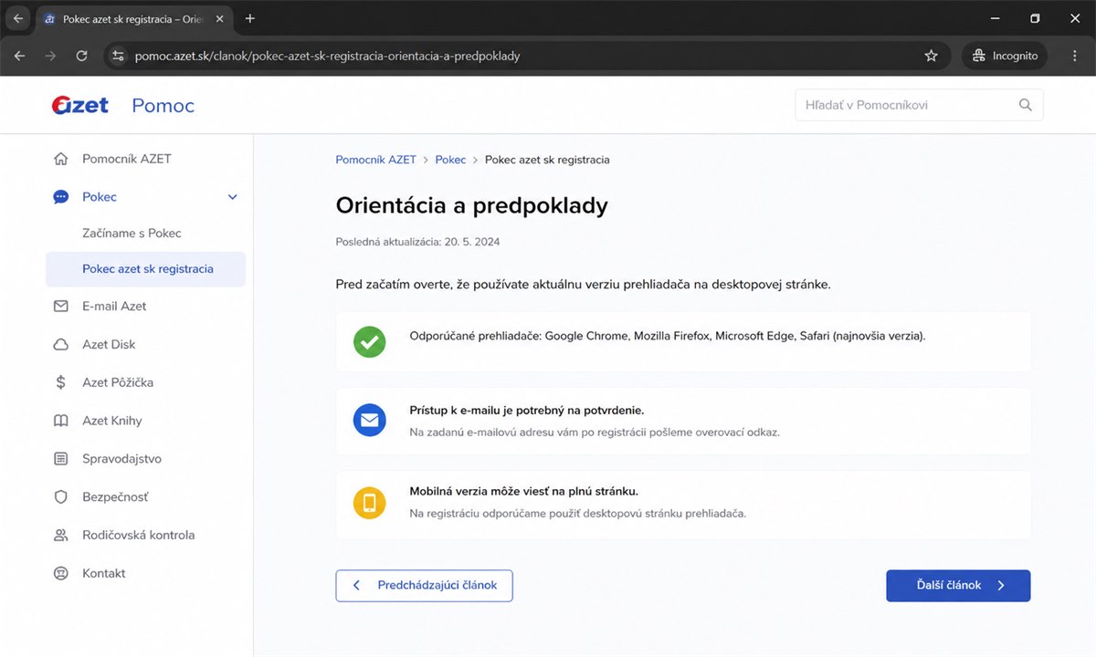Click the Rodičovská kontrola people icon

61,536
